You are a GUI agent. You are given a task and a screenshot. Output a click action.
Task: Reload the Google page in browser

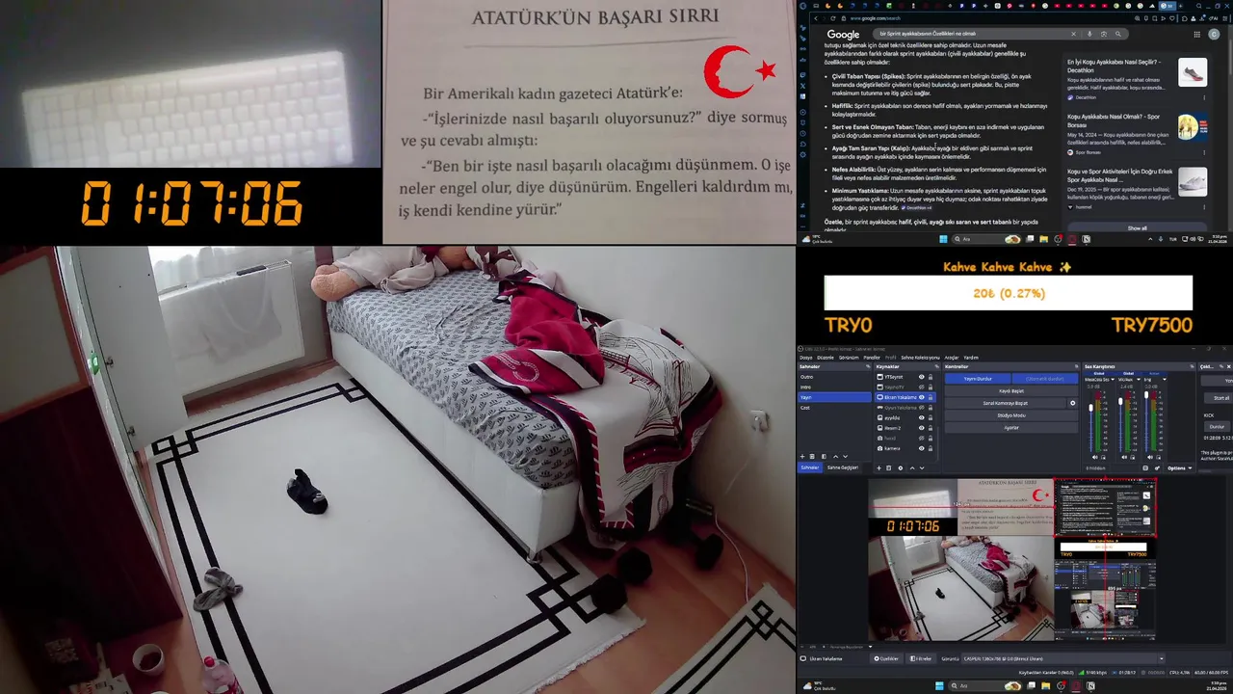(x=832, y=18)
